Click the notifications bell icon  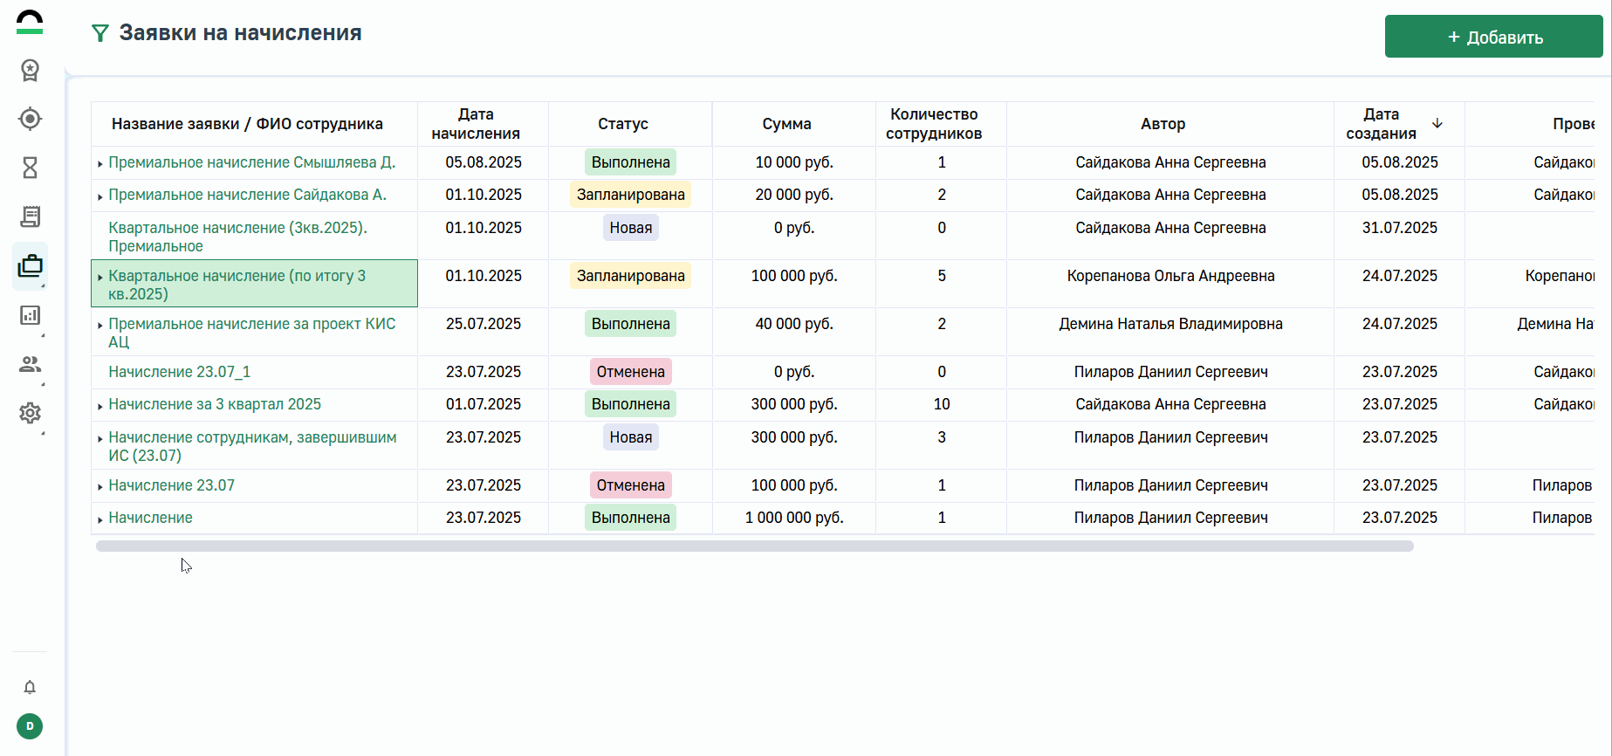click(x=30, y=688)
